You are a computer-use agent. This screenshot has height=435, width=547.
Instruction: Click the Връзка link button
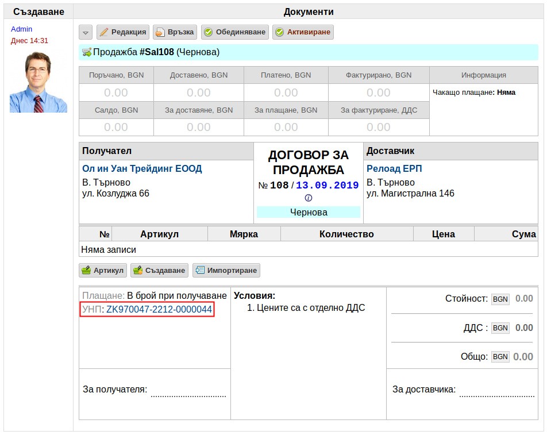pos(175,32)
